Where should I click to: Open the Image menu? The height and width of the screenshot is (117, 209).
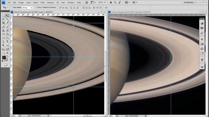coord(21,3)
